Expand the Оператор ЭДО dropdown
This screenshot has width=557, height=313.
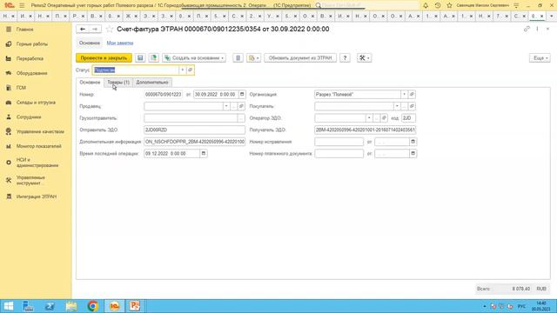[x=369, y=118]
